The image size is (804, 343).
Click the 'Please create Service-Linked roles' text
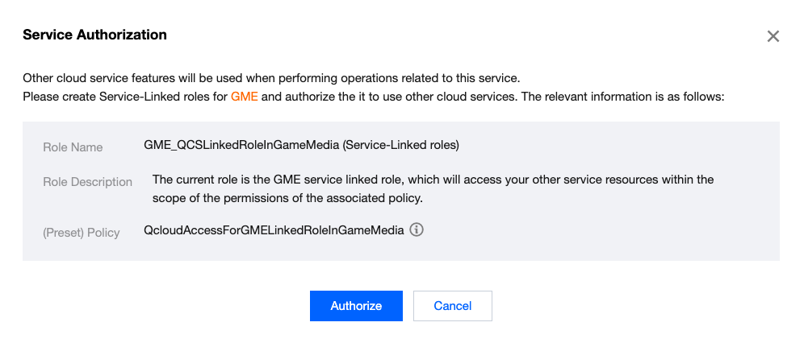pyautogui.click(x=124, y=97)
